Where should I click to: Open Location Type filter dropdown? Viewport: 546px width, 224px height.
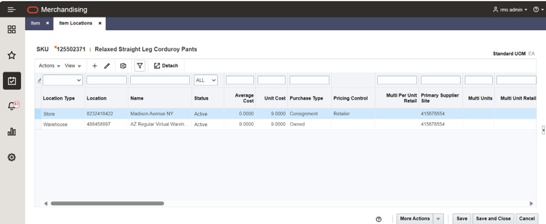pos(62,80)
